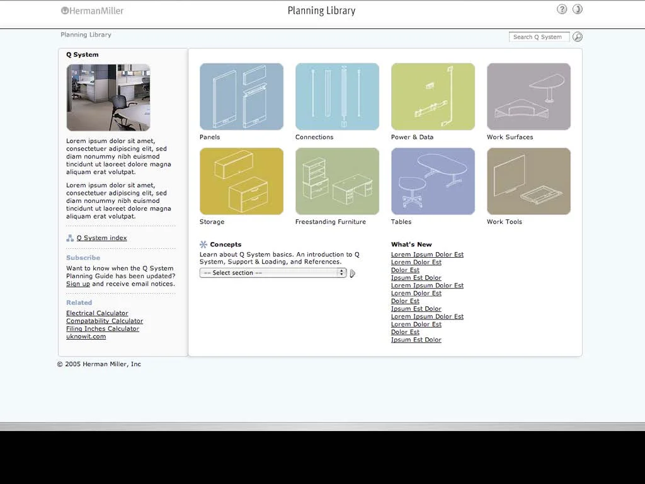Open the Filing Inches Calculator link
The height and width of the screenshot is (484, 645).
pyautogui.click(x=103, y=329)
